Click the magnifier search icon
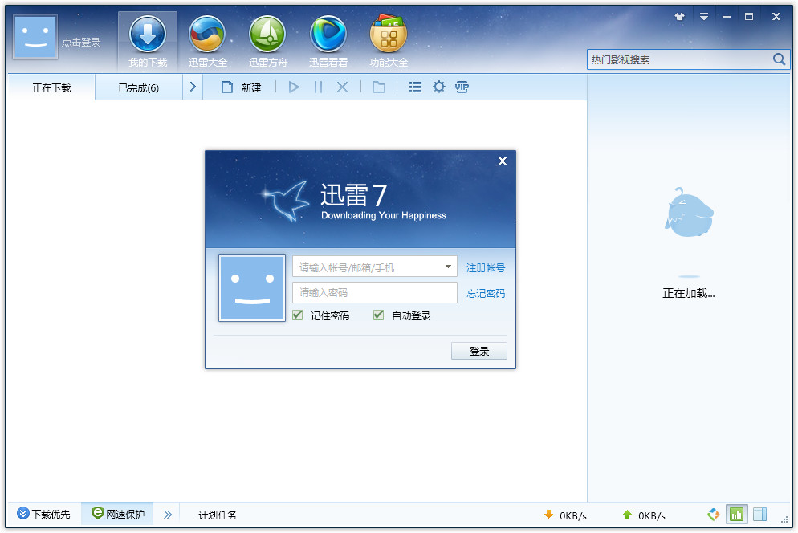Screen dimensions: 798x533 780,59
